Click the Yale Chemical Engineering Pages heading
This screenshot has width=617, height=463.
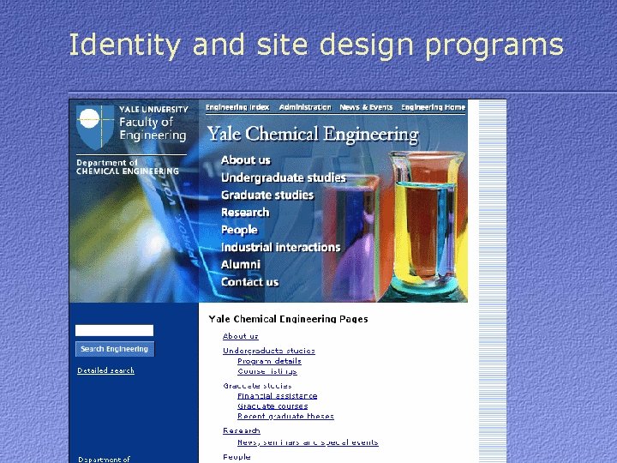pos(288,319)
